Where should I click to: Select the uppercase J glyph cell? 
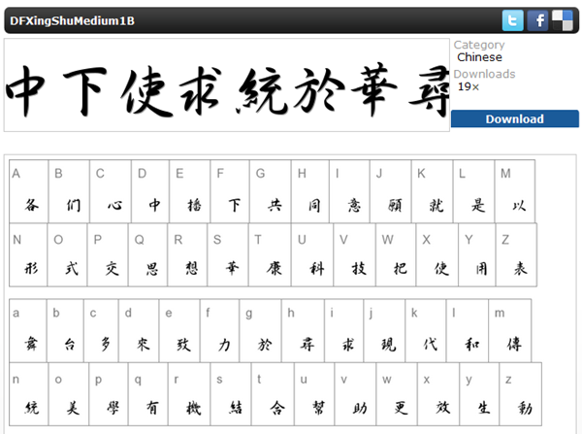[391, 191]
